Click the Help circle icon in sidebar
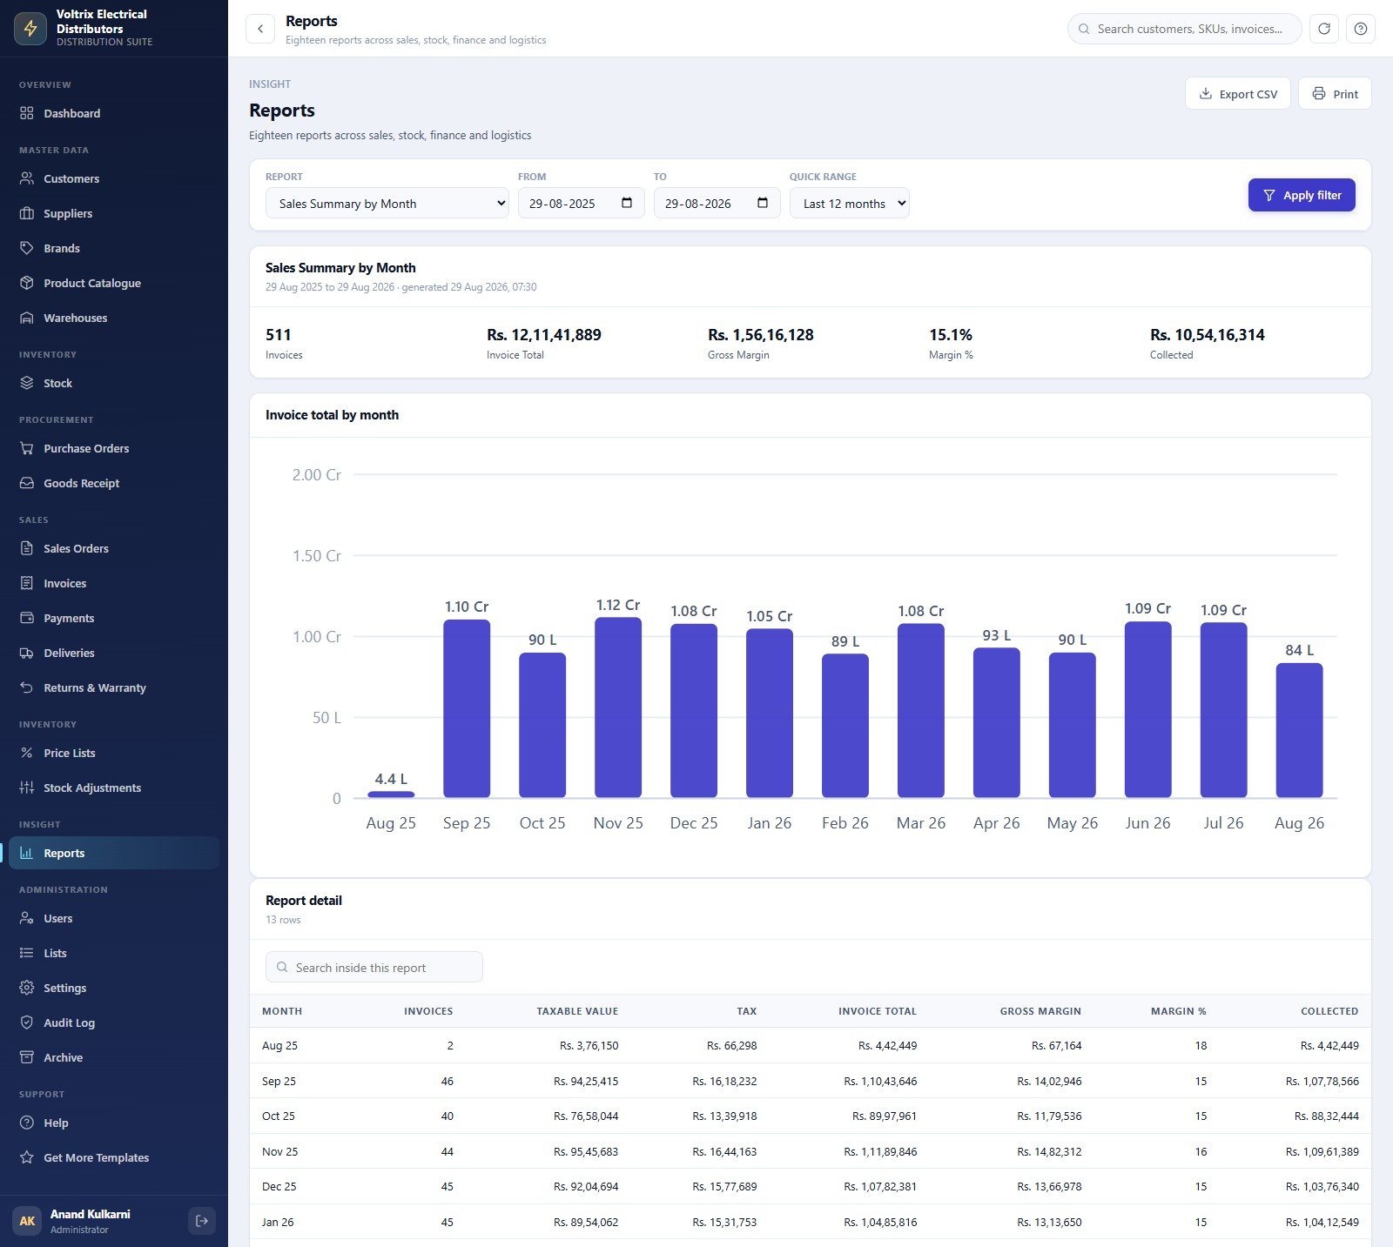Image resolution: width=1393 pixels, height=1247 pixels. click(x=27, y=1123)
